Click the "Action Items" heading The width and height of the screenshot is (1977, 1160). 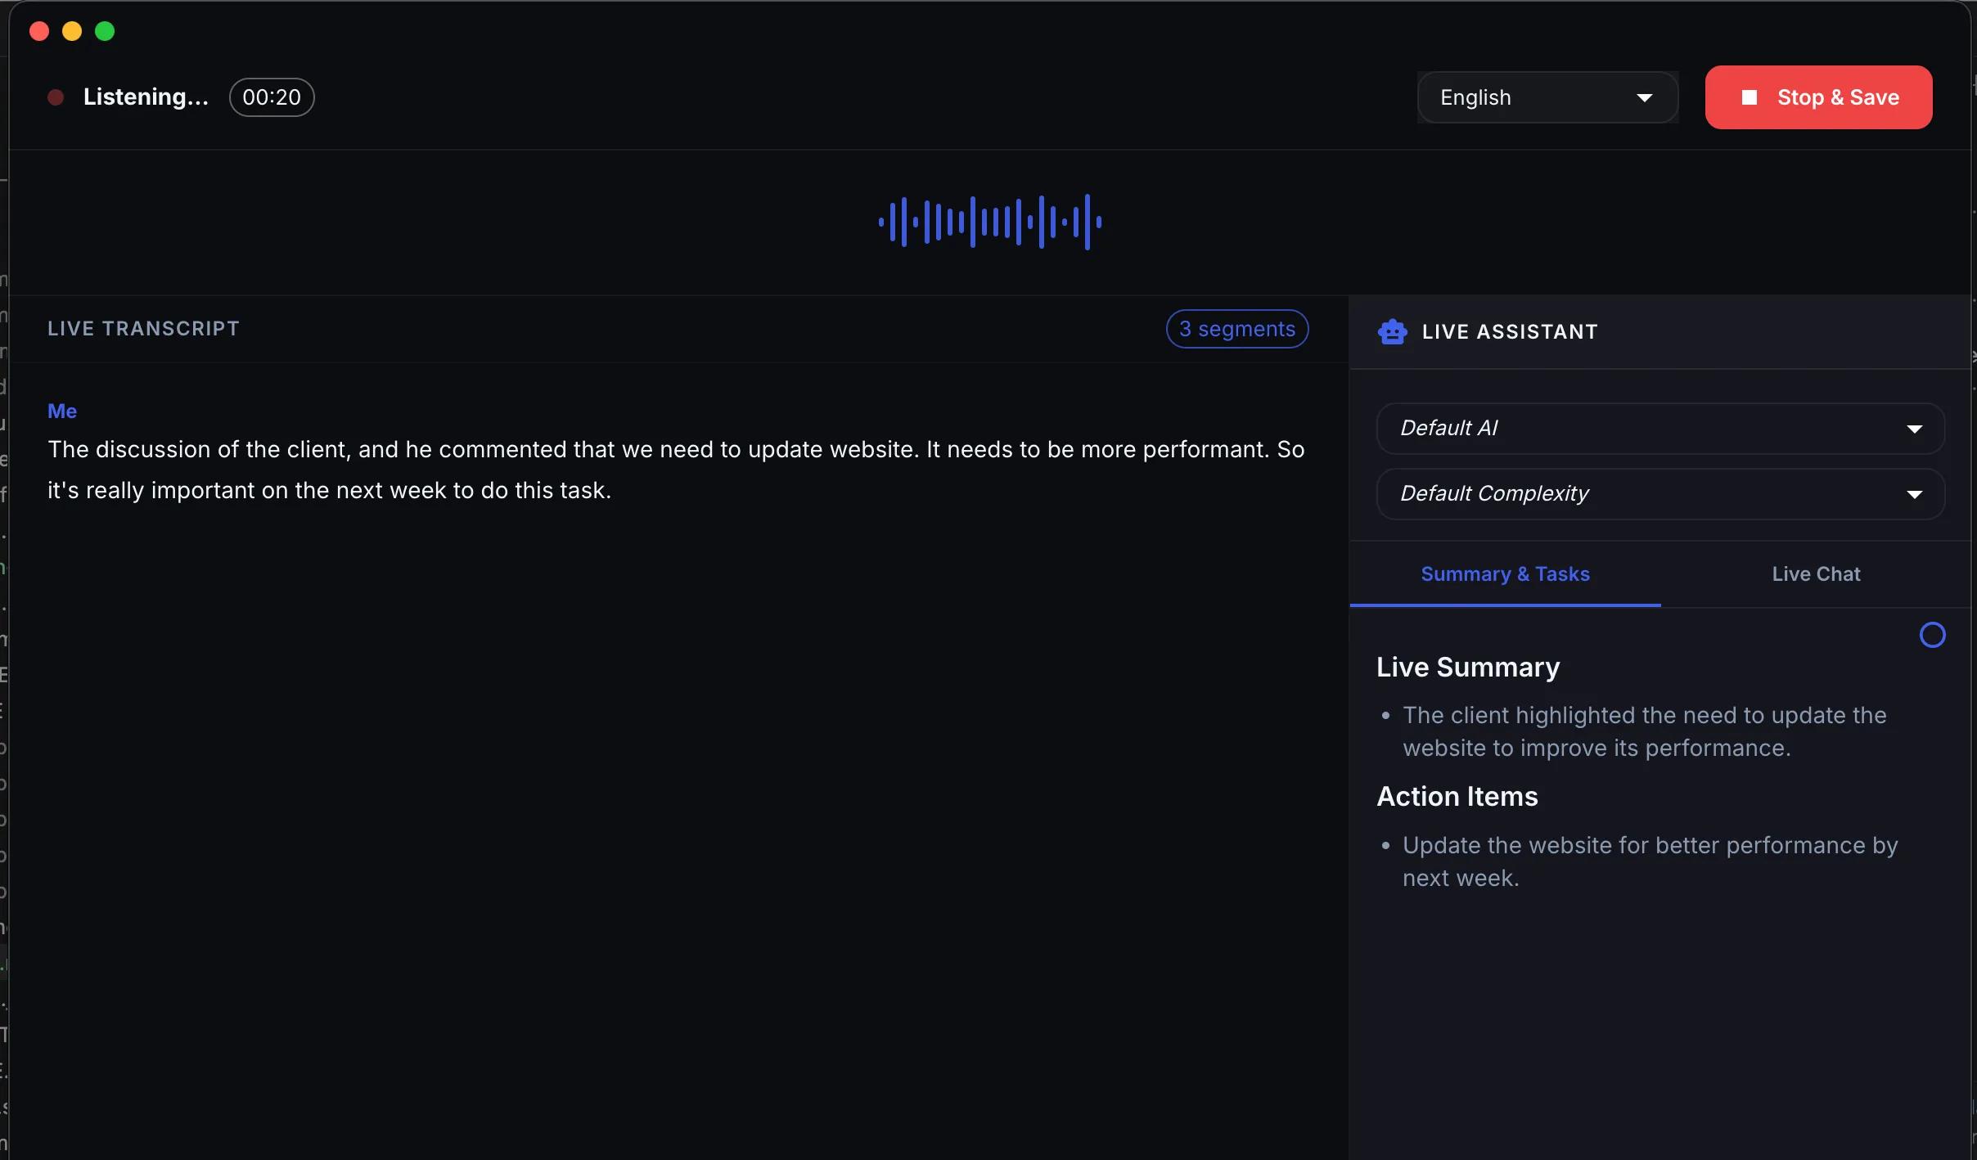point(1457,796)
